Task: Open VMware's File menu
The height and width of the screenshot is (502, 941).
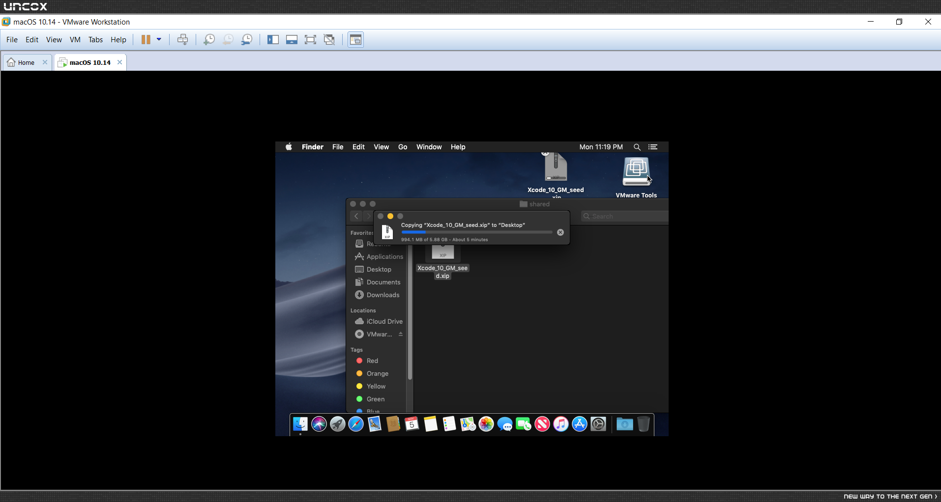Action: 12,40
